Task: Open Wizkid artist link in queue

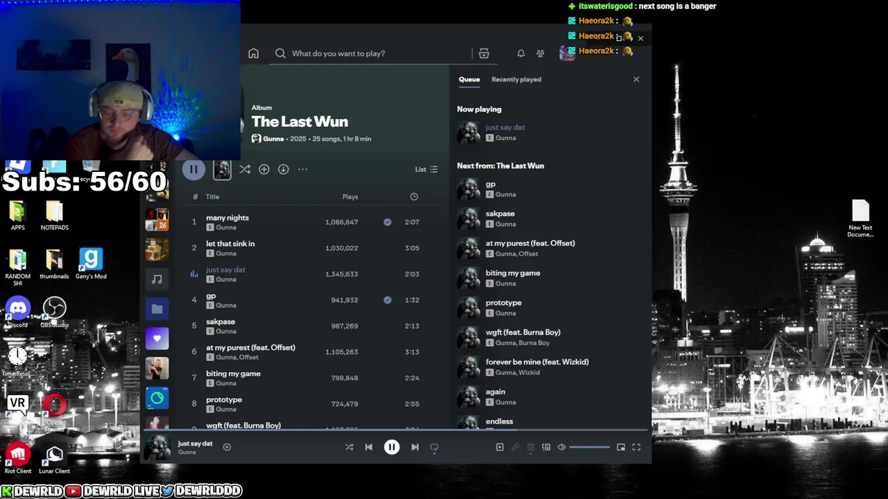Action: [529, 373]
